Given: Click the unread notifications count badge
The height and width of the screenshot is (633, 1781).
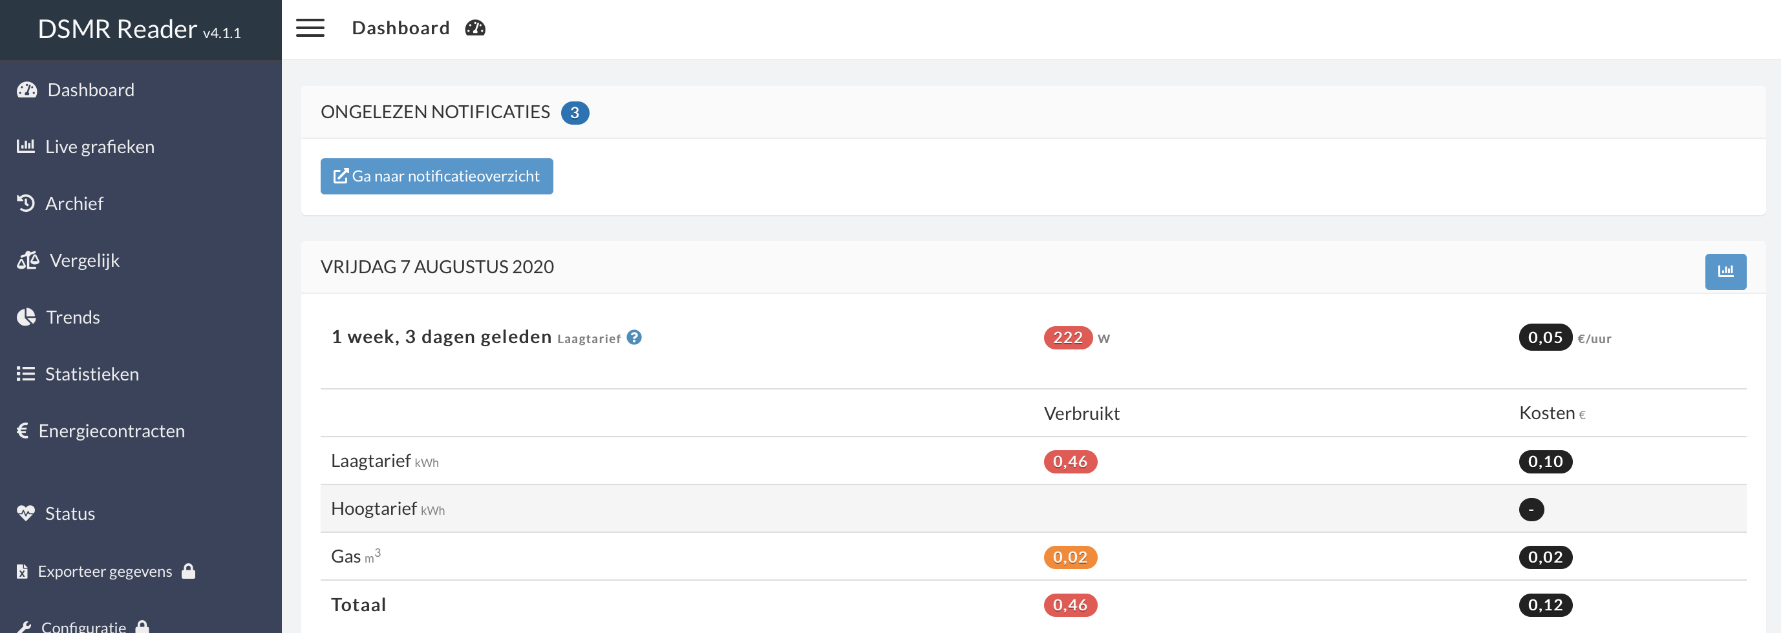Looking at the screenshot, I should pyautogui.click(x=575, y=112).
